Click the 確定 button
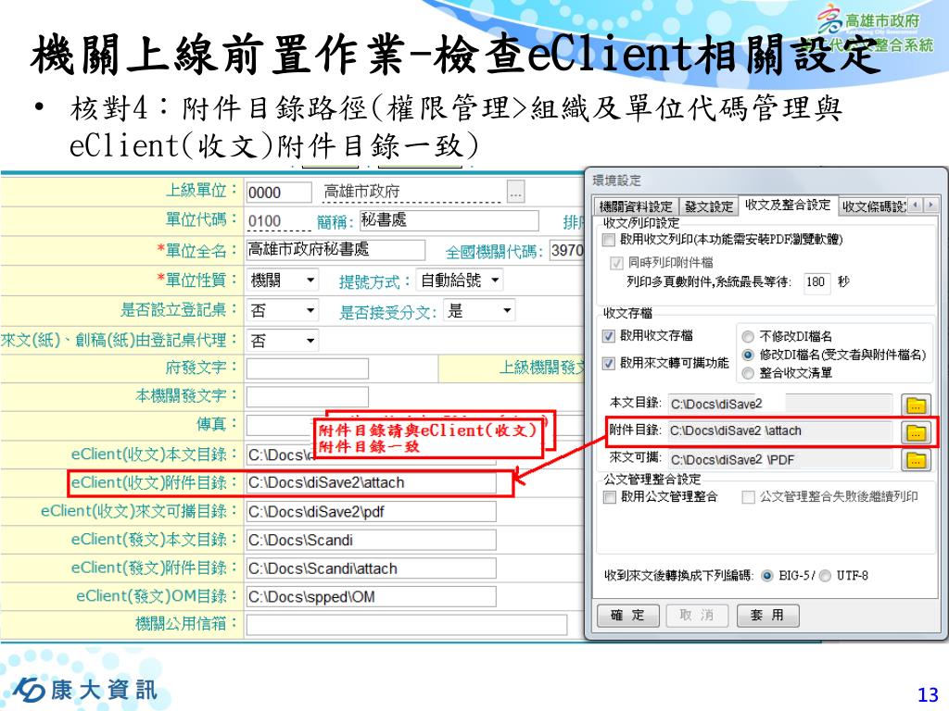949x711 pixels. pos(627,616)
